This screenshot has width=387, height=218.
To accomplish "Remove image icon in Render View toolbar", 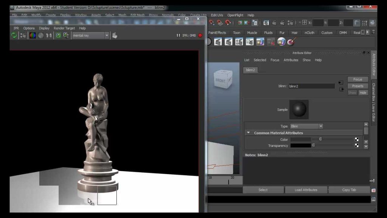I will (66, 35).
